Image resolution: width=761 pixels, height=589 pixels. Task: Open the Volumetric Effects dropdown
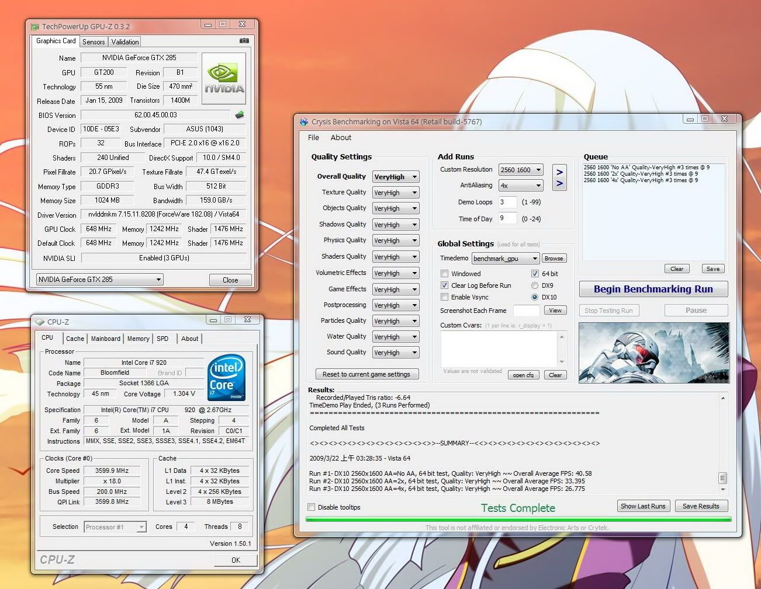pos(396,273)
